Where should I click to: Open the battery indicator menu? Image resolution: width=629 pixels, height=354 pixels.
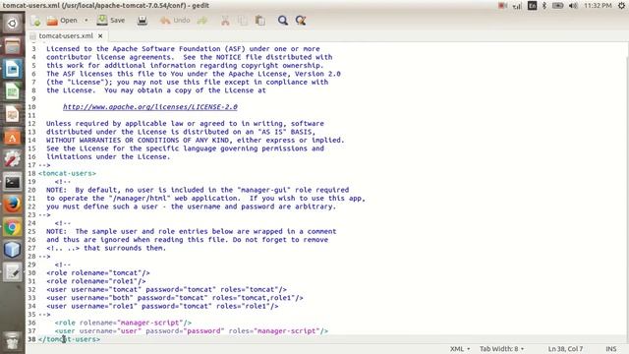[x=557, y=5]
